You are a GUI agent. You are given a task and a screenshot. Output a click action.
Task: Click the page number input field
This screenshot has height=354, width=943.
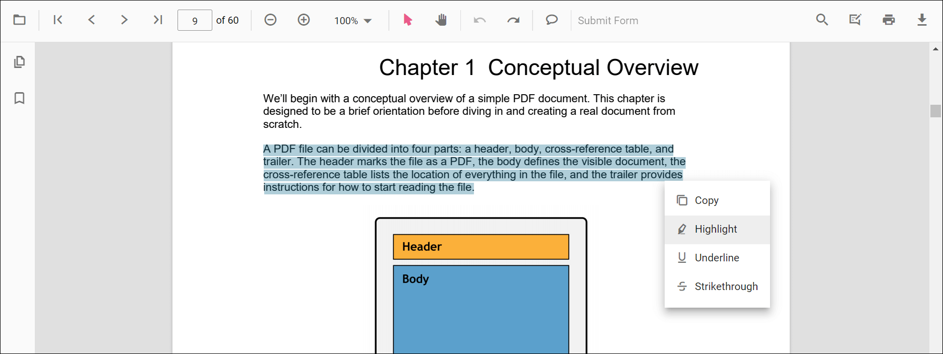pos(195,21)
